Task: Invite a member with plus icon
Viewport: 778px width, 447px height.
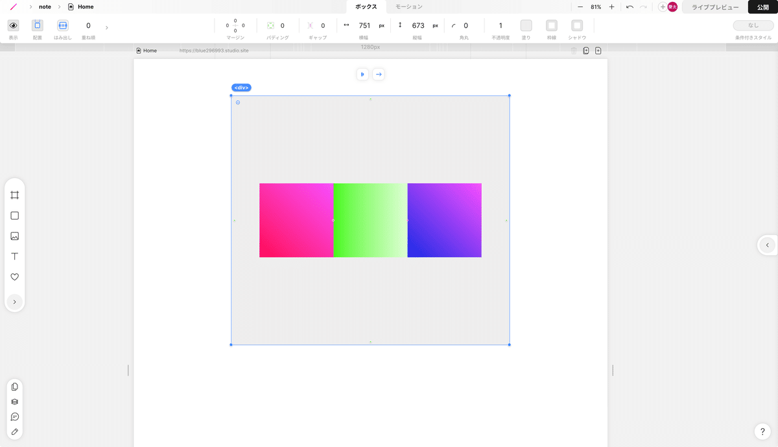Action: point(662,6)
